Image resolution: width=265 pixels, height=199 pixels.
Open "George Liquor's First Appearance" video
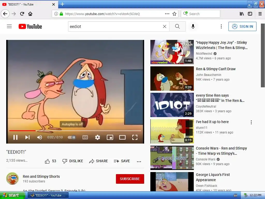[213, 177]
